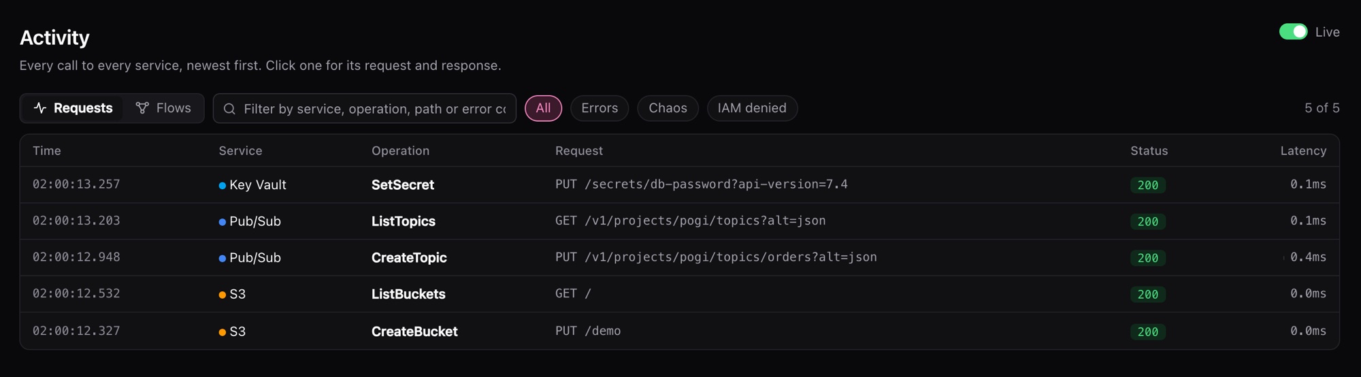Click Pub/Sub in the CreateTopic row
The height and width of the screenshot is (377, 1361).
click(x=255, y=258)
